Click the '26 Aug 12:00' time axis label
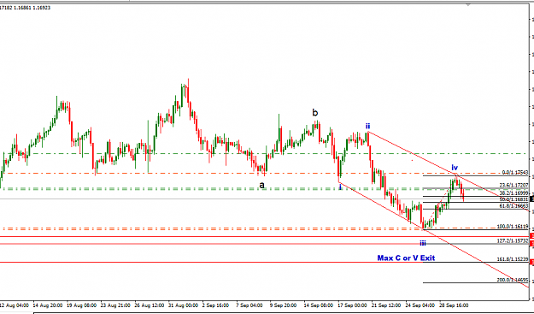534x314 pixels. [150, 305]
